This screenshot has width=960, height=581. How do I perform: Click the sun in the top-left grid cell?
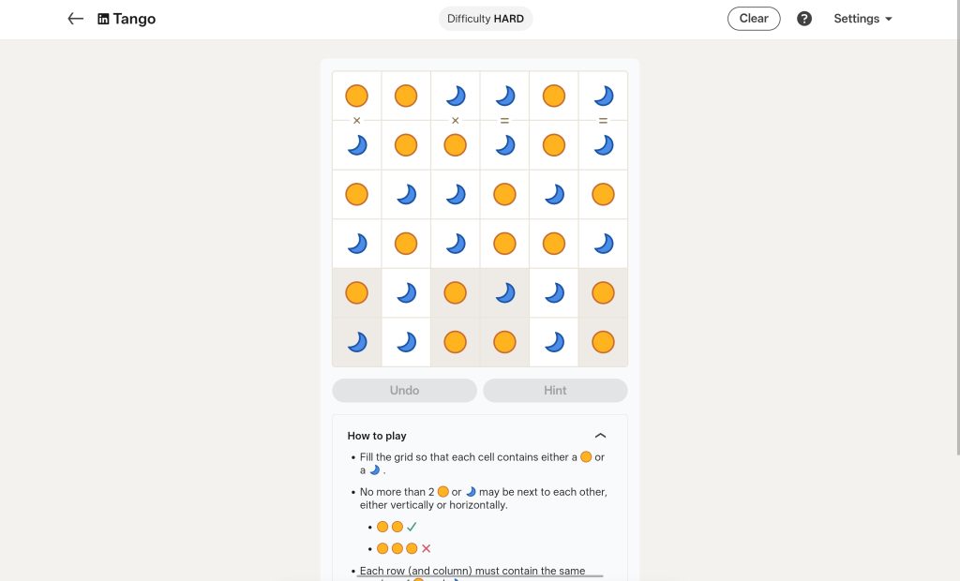click(x=356, y=96)
